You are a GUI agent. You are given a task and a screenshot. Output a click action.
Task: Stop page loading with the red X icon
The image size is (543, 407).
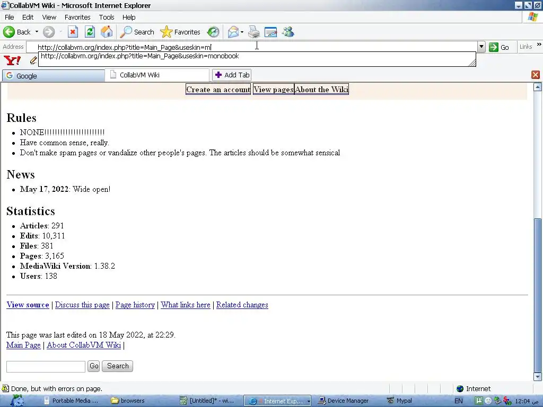73,32
